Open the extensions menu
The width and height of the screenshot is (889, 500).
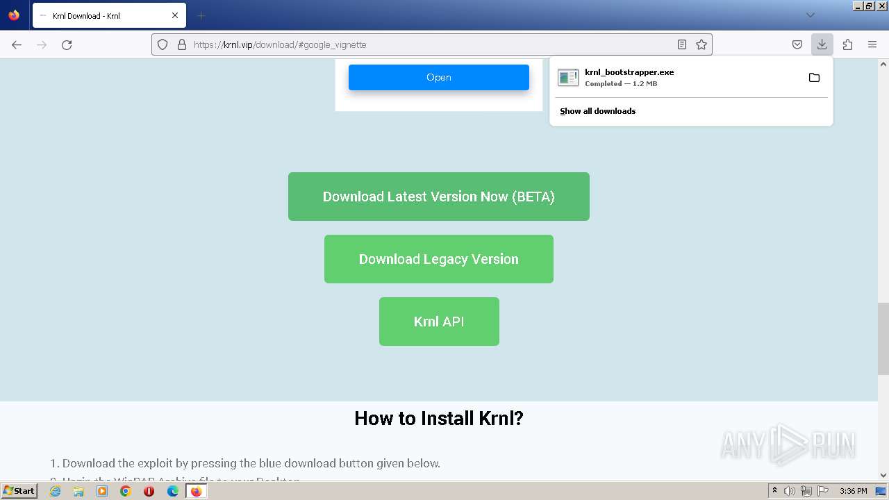[847, 44]
